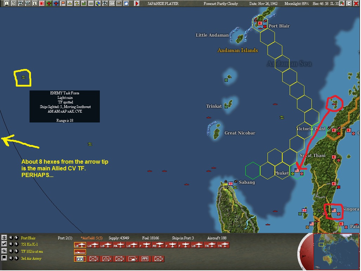Click the minimap in bottom right corner
This screenshot has width=361, height=271.
(x=336, y=252)
